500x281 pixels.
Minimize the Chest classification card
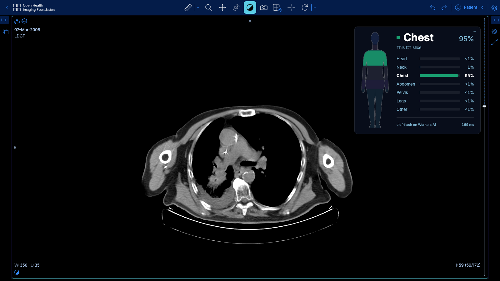tap(475, 31)
